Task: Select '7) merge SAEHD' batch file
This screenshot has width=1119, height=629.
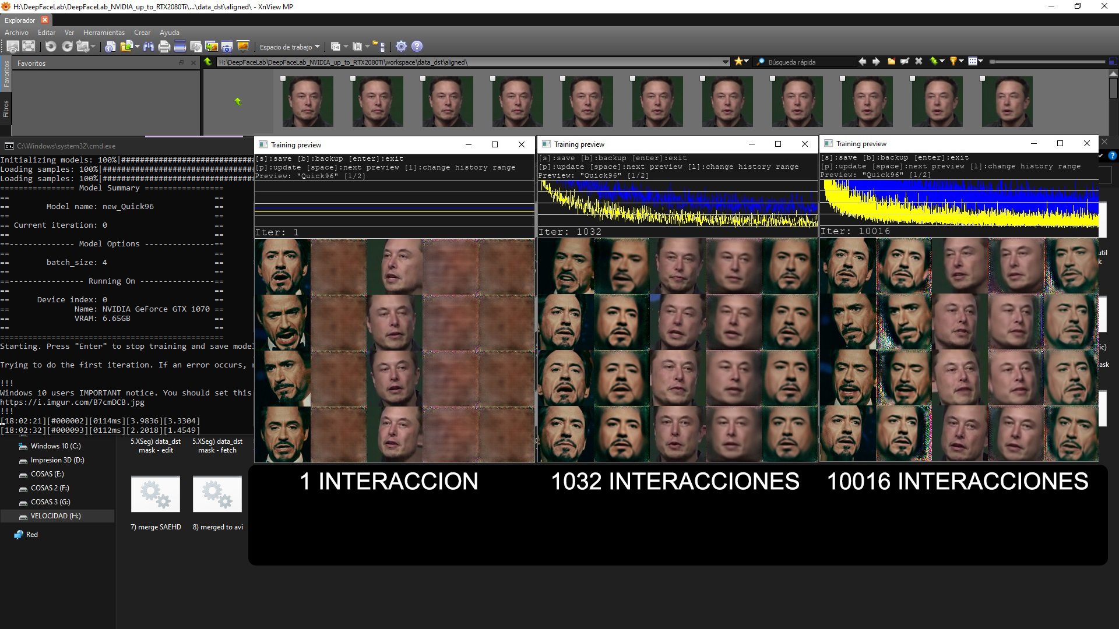Action: [x=156, y=502]
